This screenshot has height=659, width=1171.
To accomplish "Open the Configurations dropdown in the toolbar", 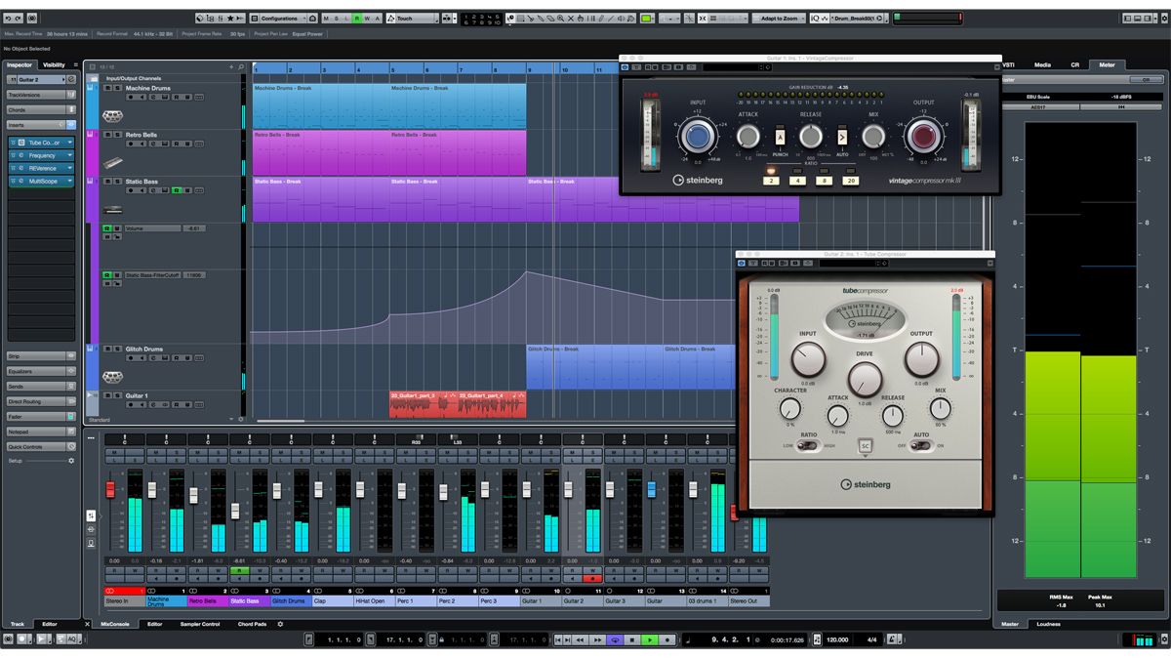I will point(280,17).
